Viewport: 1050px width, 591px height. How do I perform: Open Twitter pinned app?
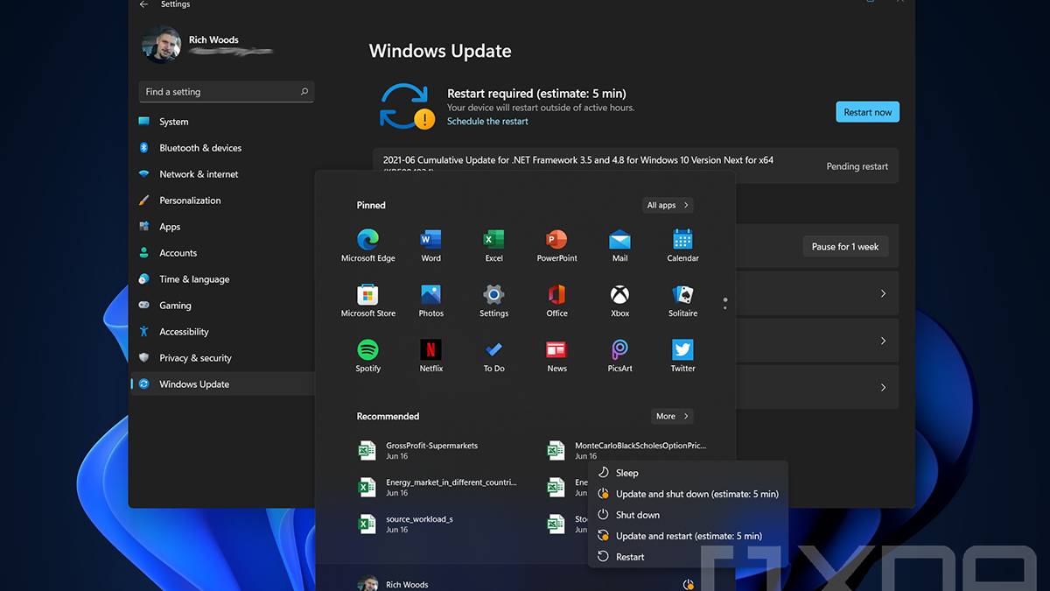[x=682, y=355]
